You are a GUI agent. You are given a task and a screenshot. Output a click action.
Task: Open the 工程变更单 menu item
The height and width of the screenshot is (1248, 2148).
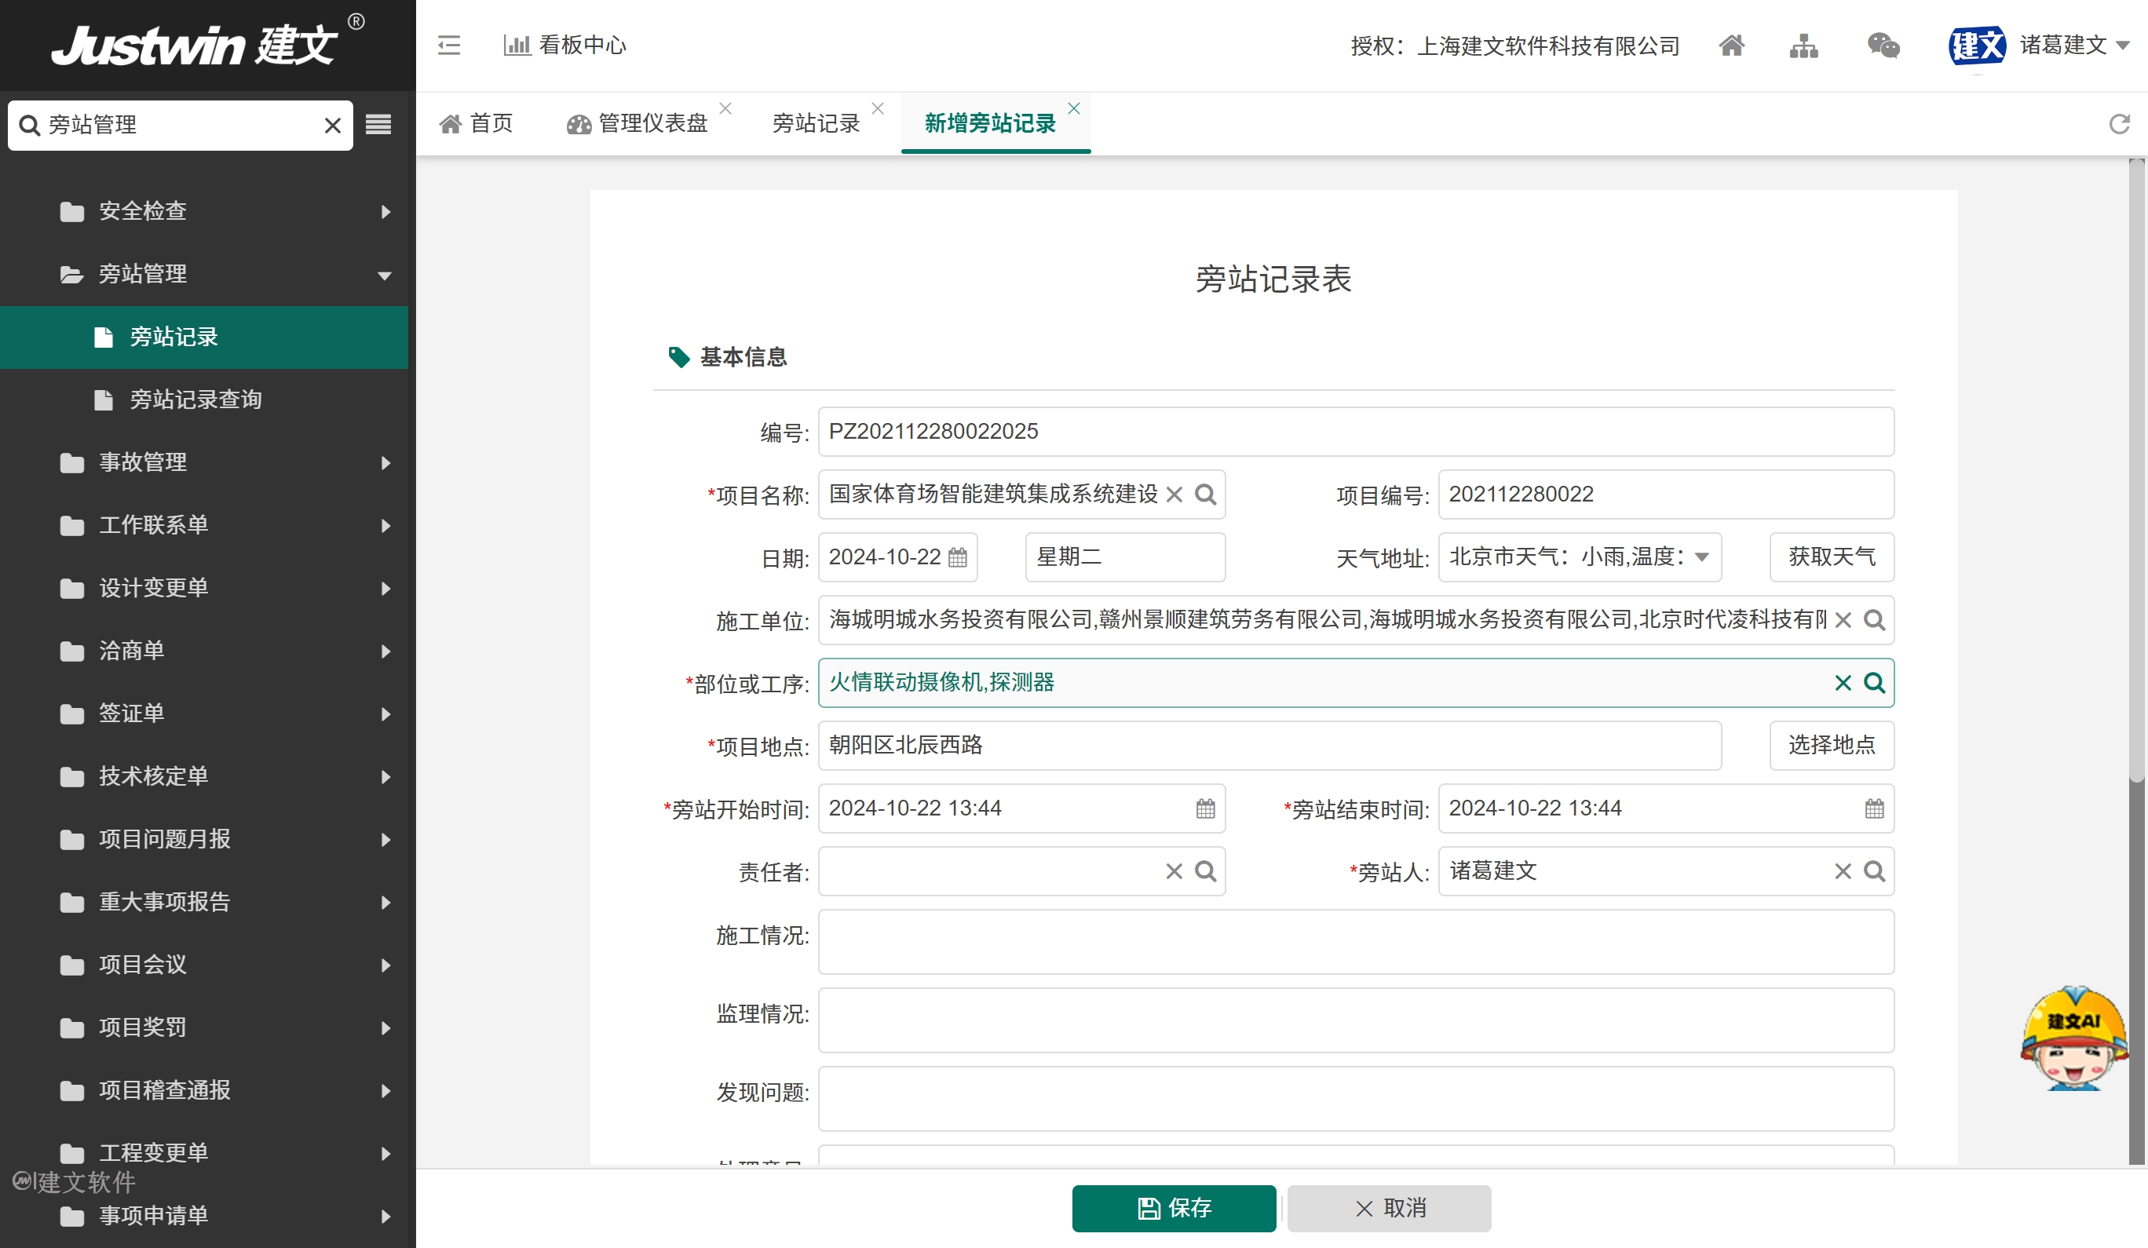tap(205, 1153)
